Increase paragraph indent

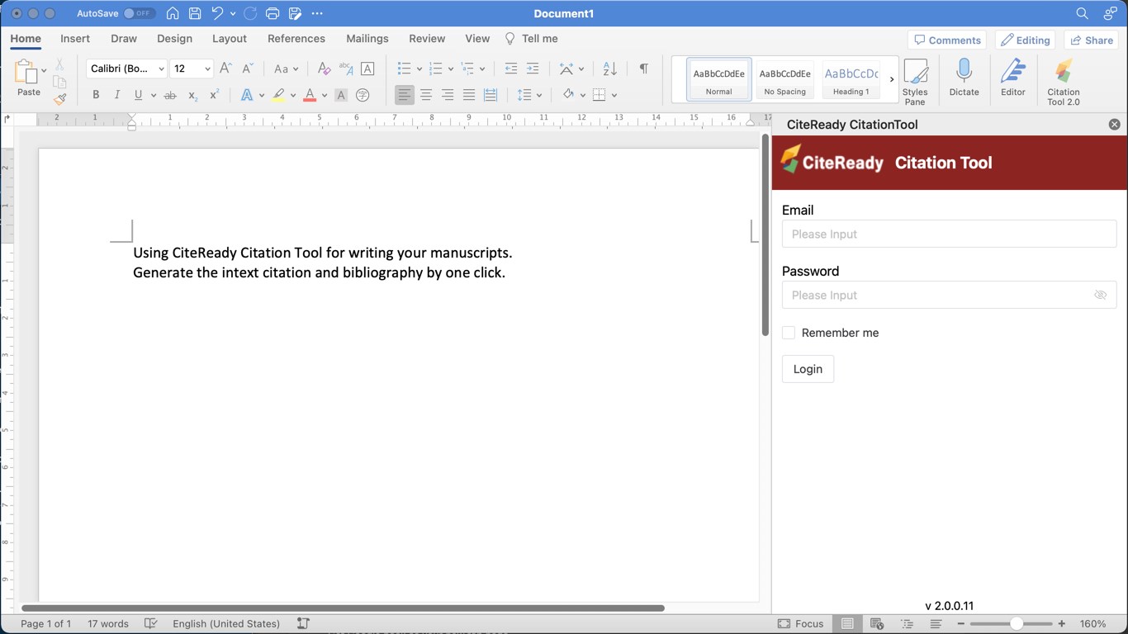coord(533,69)
